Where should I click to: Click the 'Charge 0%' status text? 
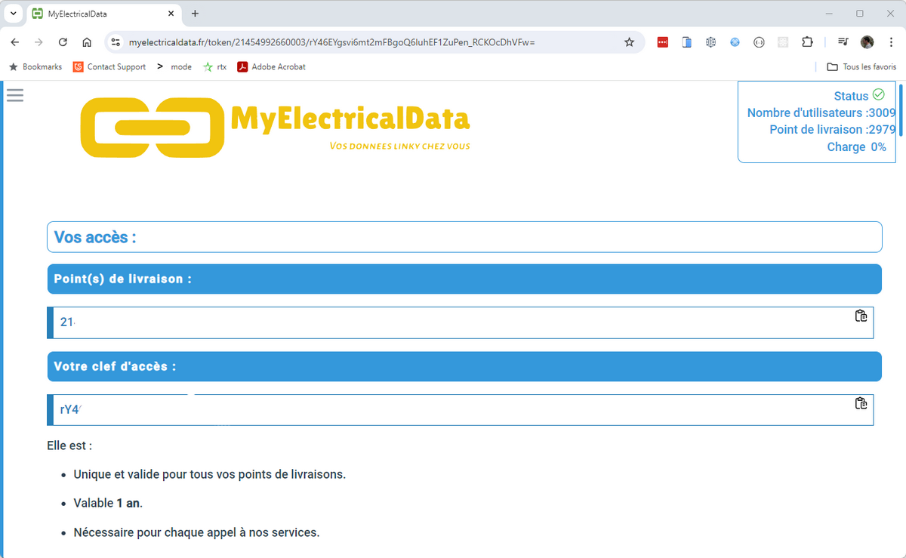pos(857,147)
